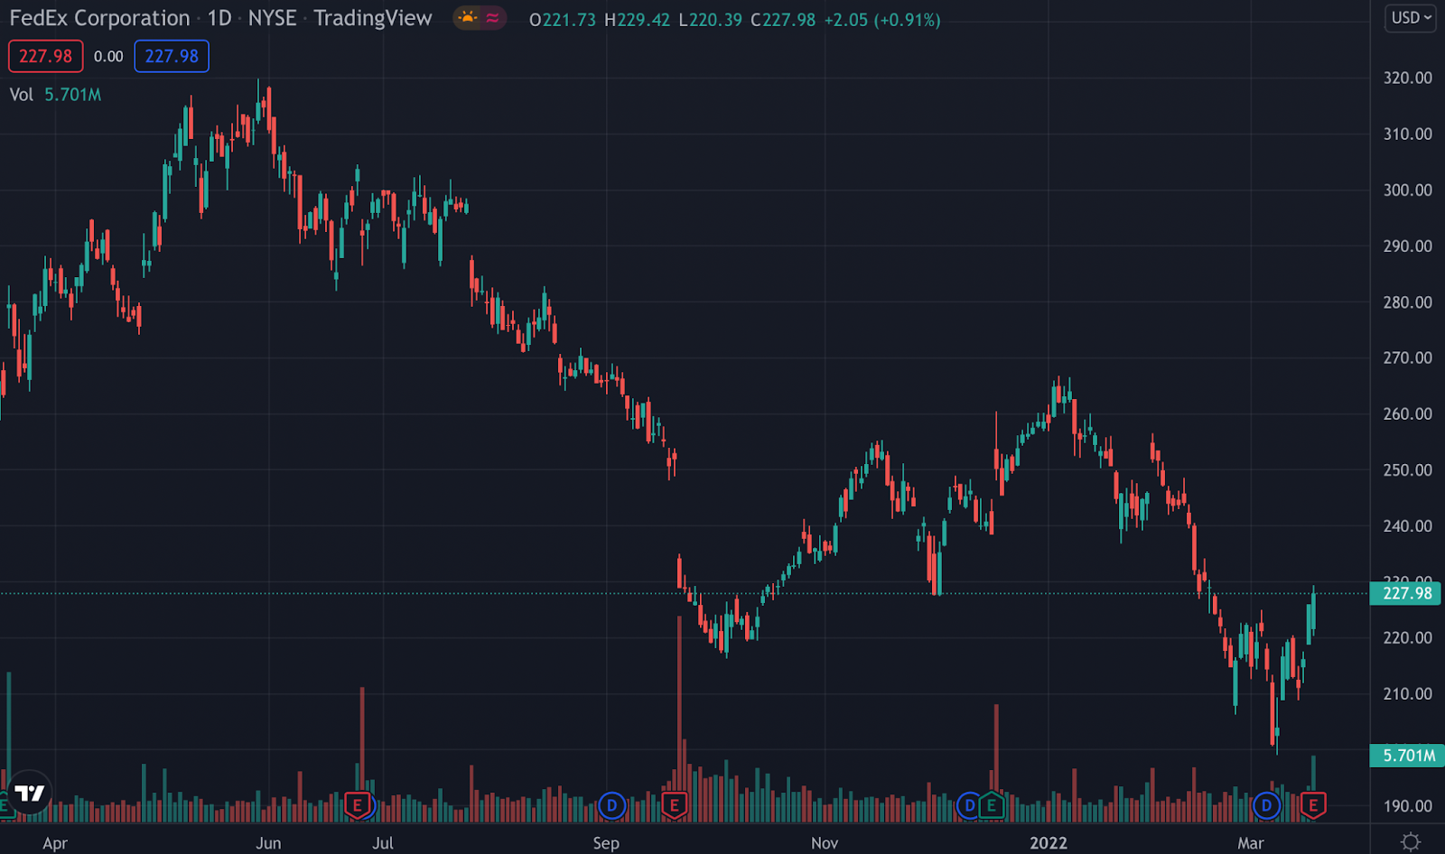
Task: Click the red earnings marker after Sep
Action: click(674, 804)
